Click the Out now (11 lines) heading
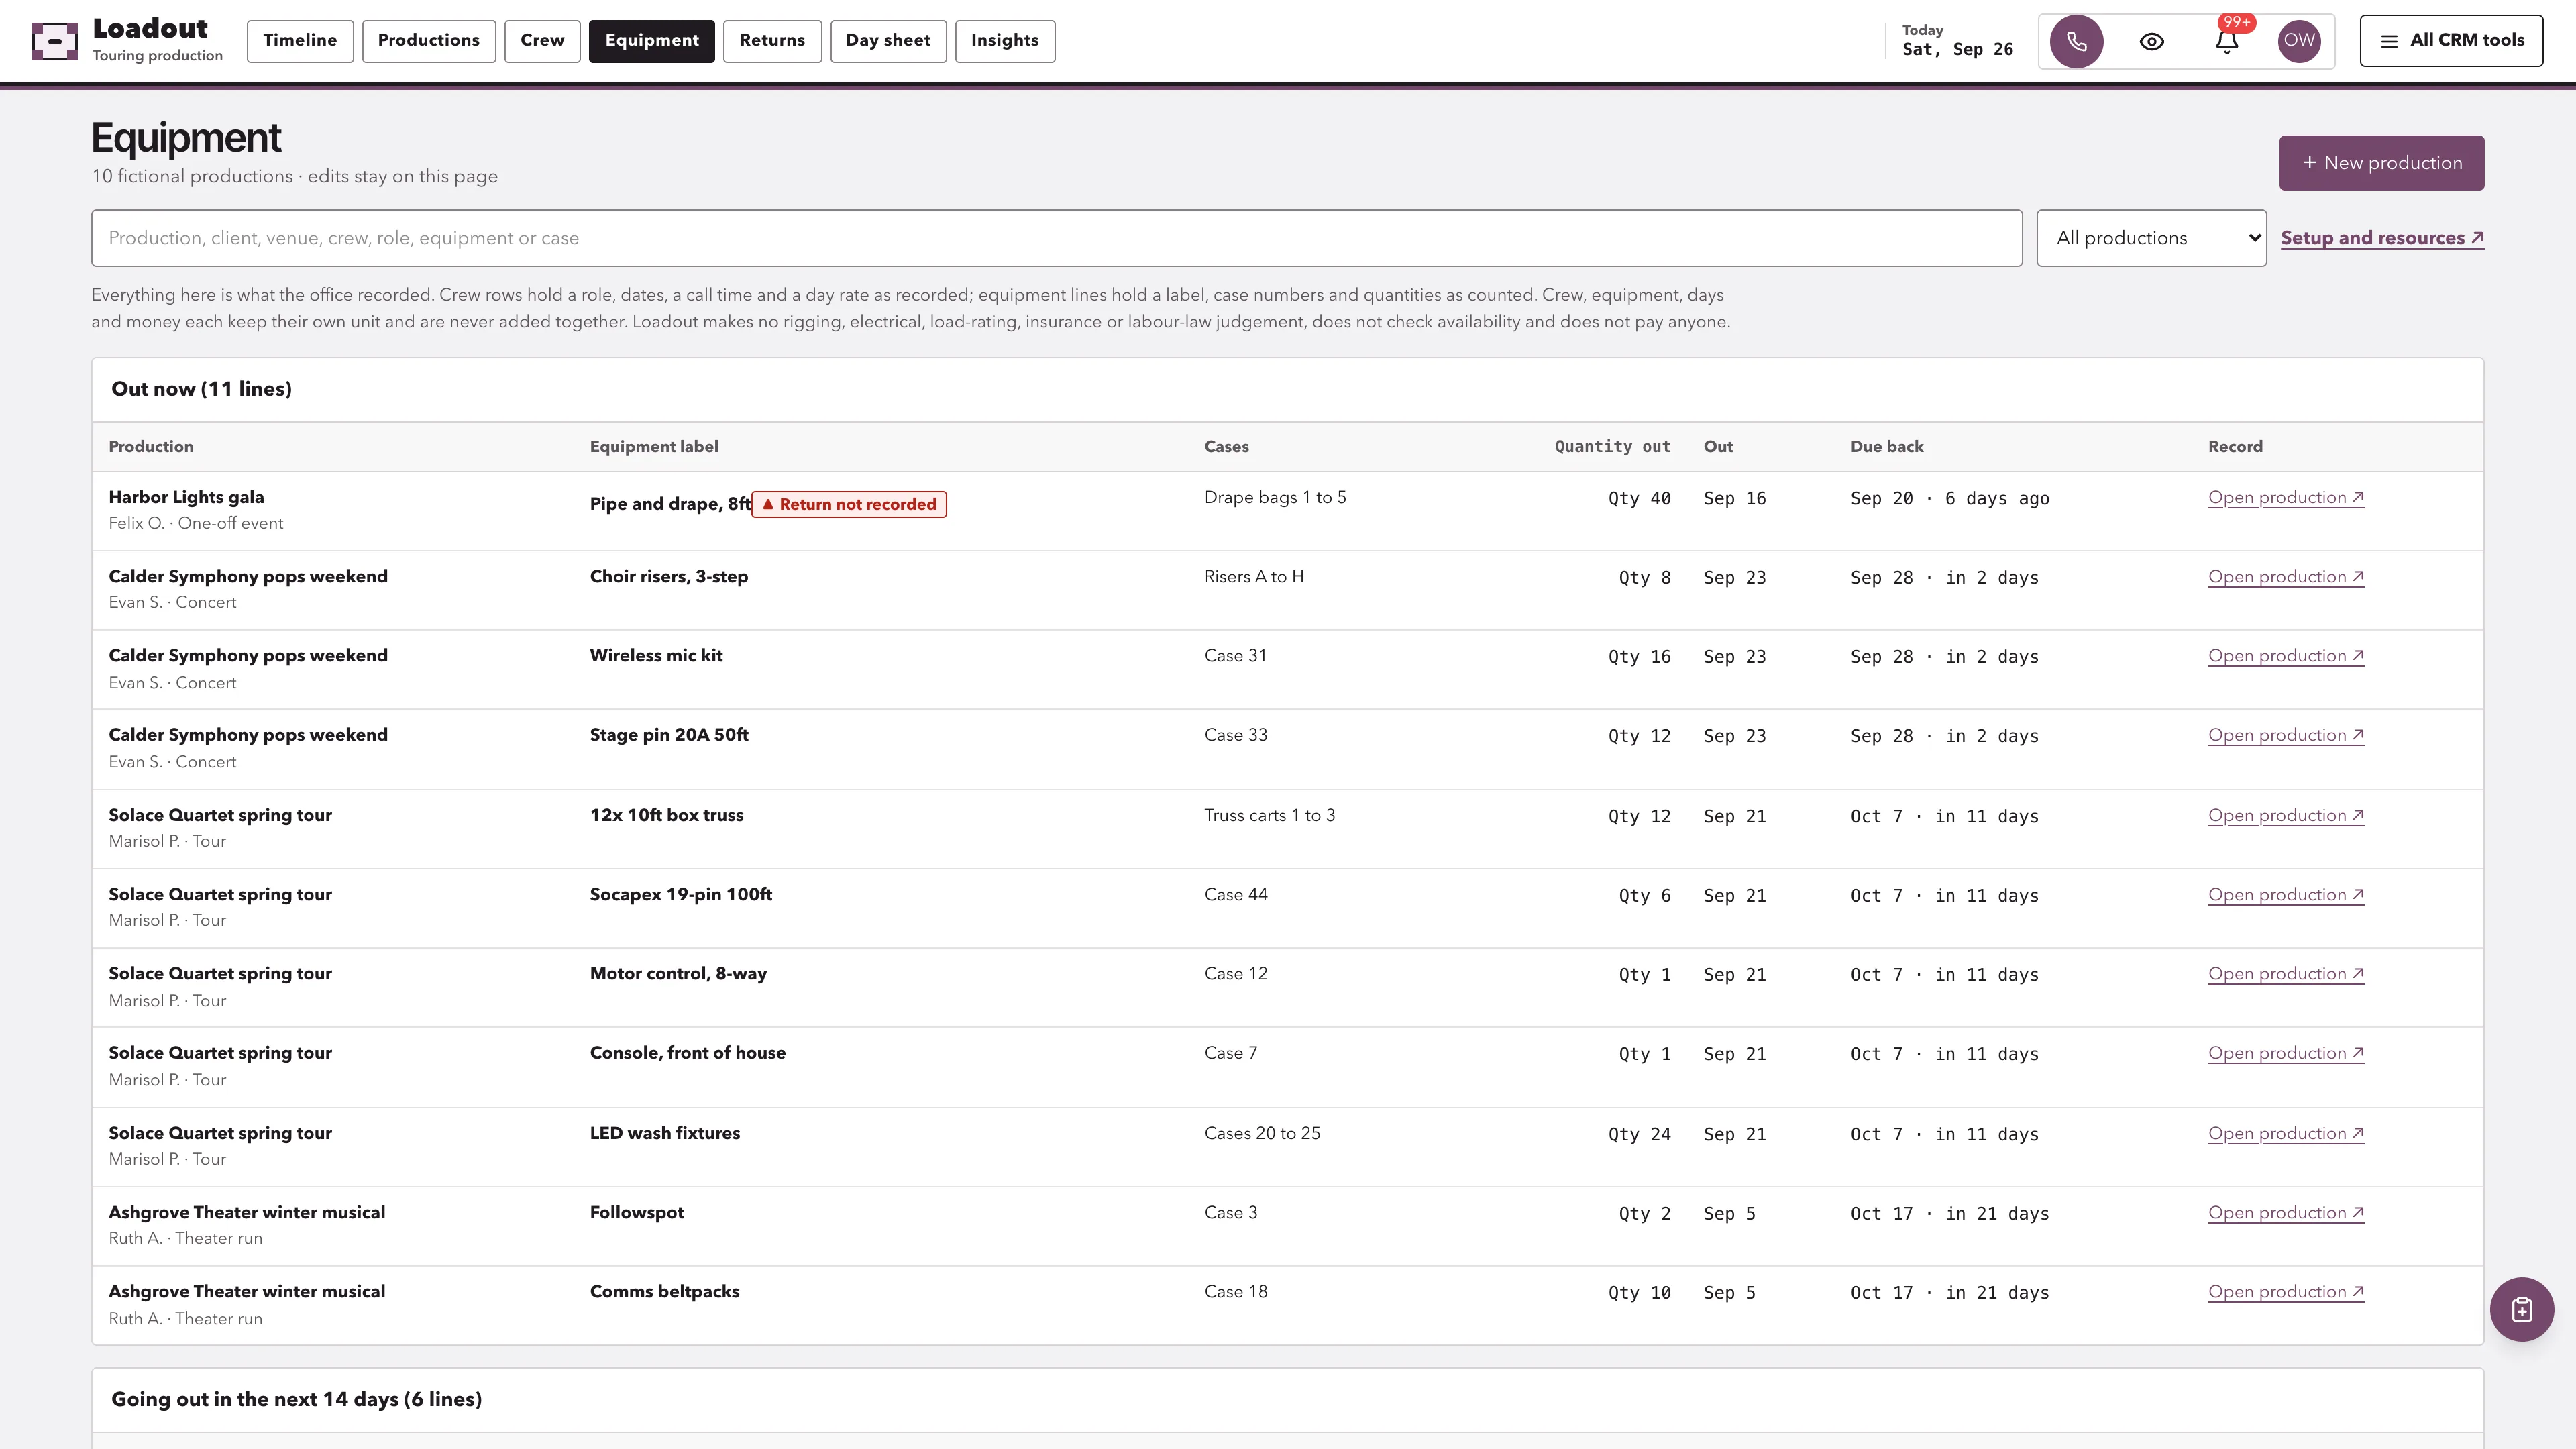Viewport: 2576px width, 1449px height. tap(201, 389)
